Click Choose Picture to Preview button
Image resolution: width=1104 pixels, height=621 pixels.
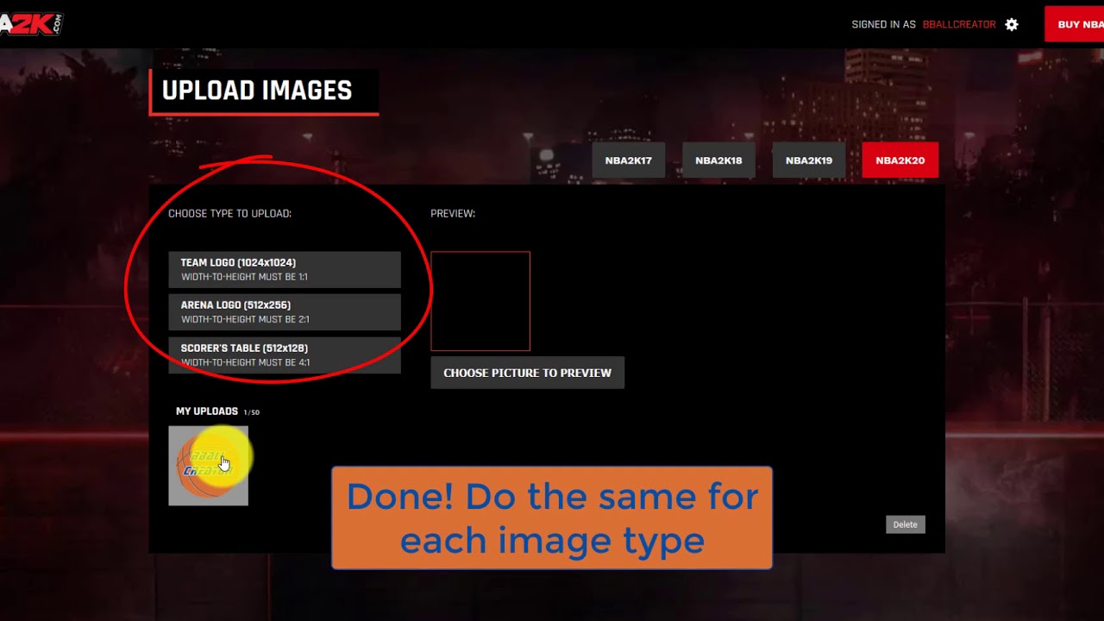click(x=527, y=373)
